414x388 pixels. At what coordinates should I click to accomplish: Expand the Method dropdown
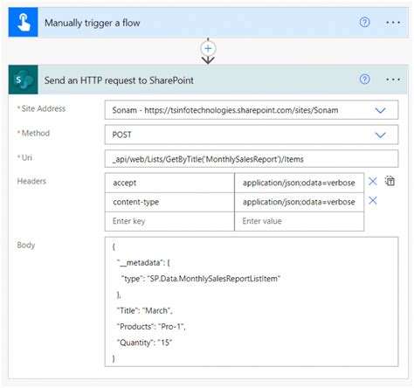click(x=380, y=135)
